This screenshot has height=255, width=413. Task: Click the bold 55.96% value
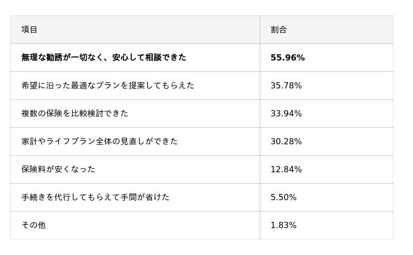pos(288,57)
